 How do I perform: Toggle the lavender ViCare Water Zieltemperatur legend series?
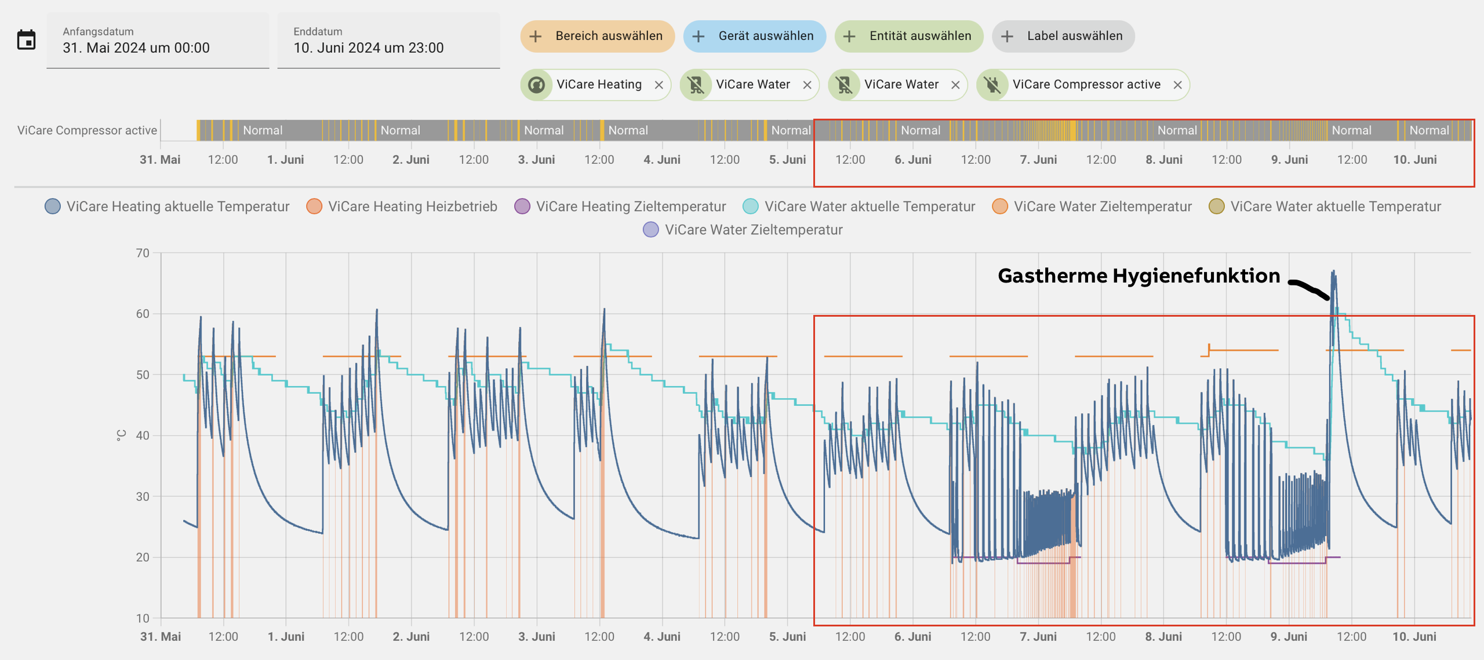coord(743,230)
